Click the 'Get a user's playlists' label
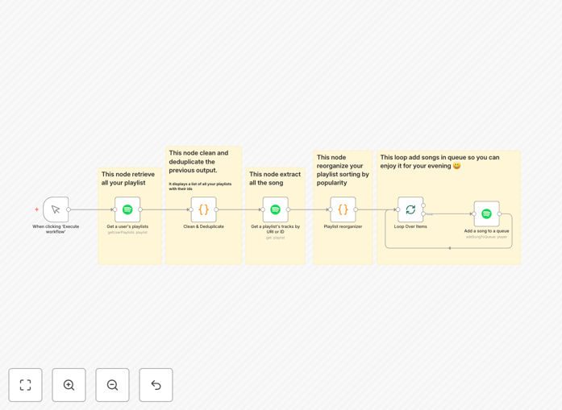 [127, 226]
